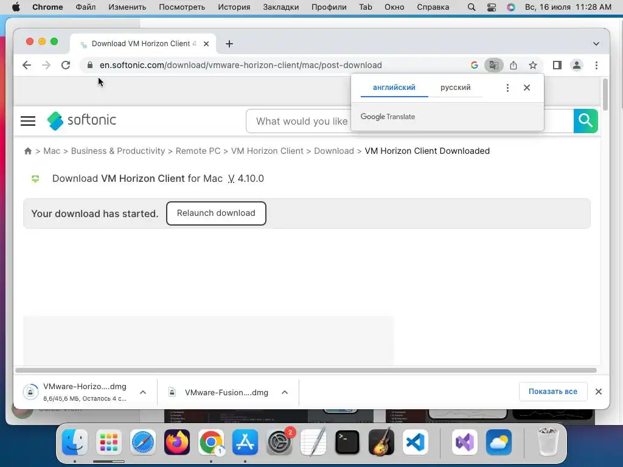Click Relaunch download button

pyautogui.click(x=216, y=213)
